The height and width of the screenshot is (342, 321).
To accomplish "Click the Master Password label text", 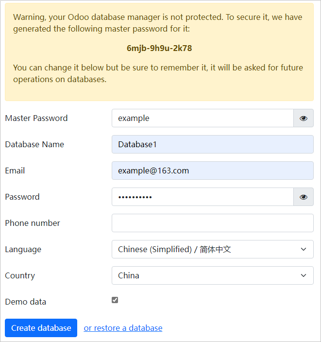I will point(36,118).
